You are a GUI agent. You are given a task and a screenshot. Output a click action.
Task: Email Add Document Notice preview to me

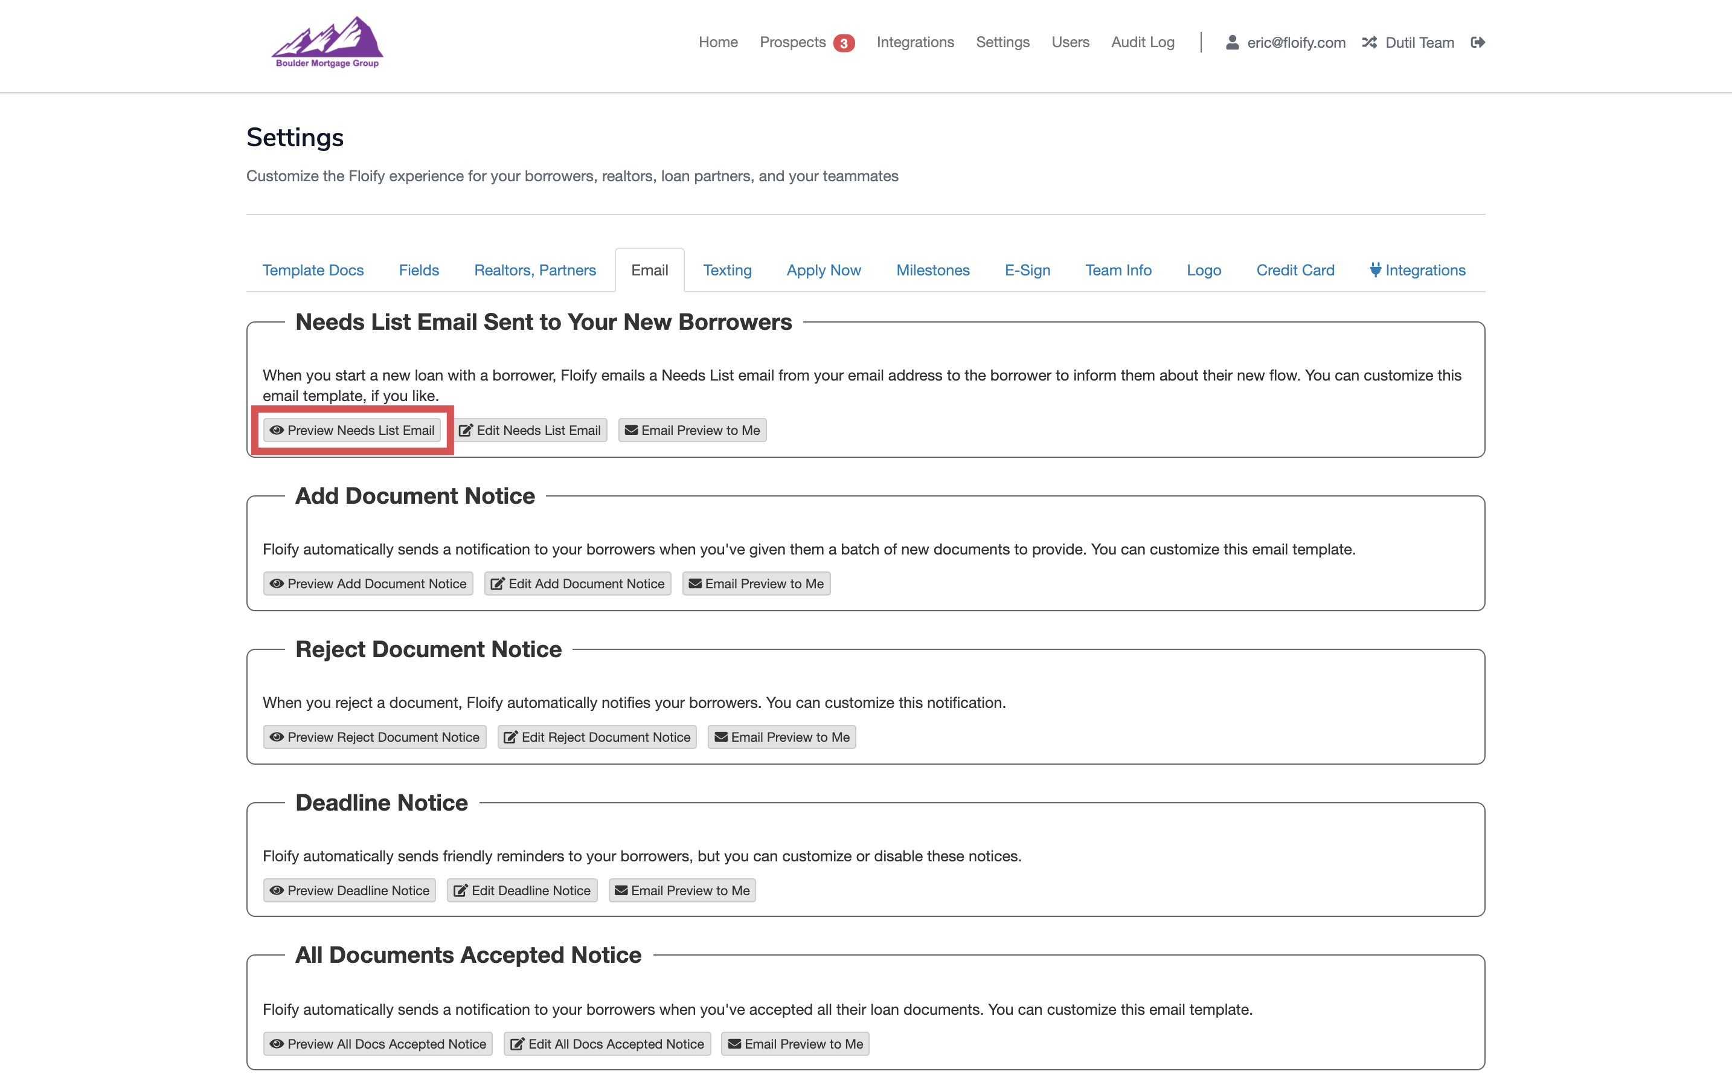point(756,583)
